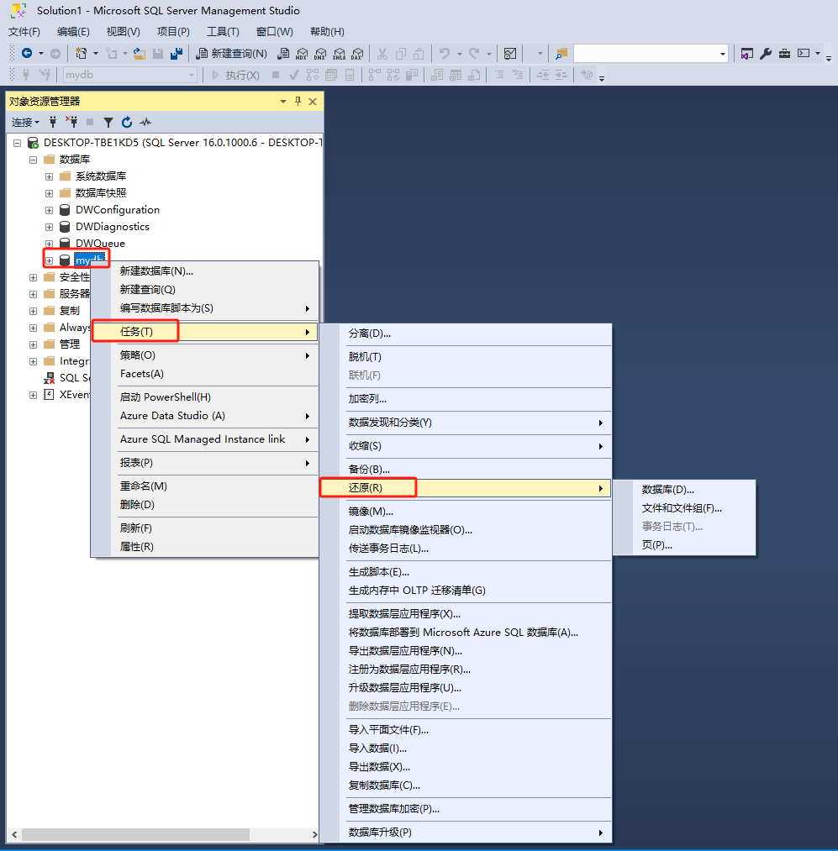Open the 连接 dropdown
Screen dimensions: 838x851
click(25, 122)
